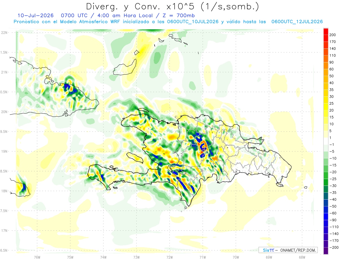Click the longitude label '74W'
The image size is (339, 261).
click(103, 257)
